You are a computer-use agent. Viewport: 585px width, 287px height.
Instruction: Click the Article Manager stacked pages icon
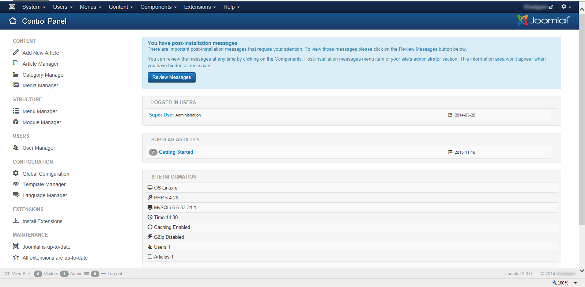(x=16, y=63)
